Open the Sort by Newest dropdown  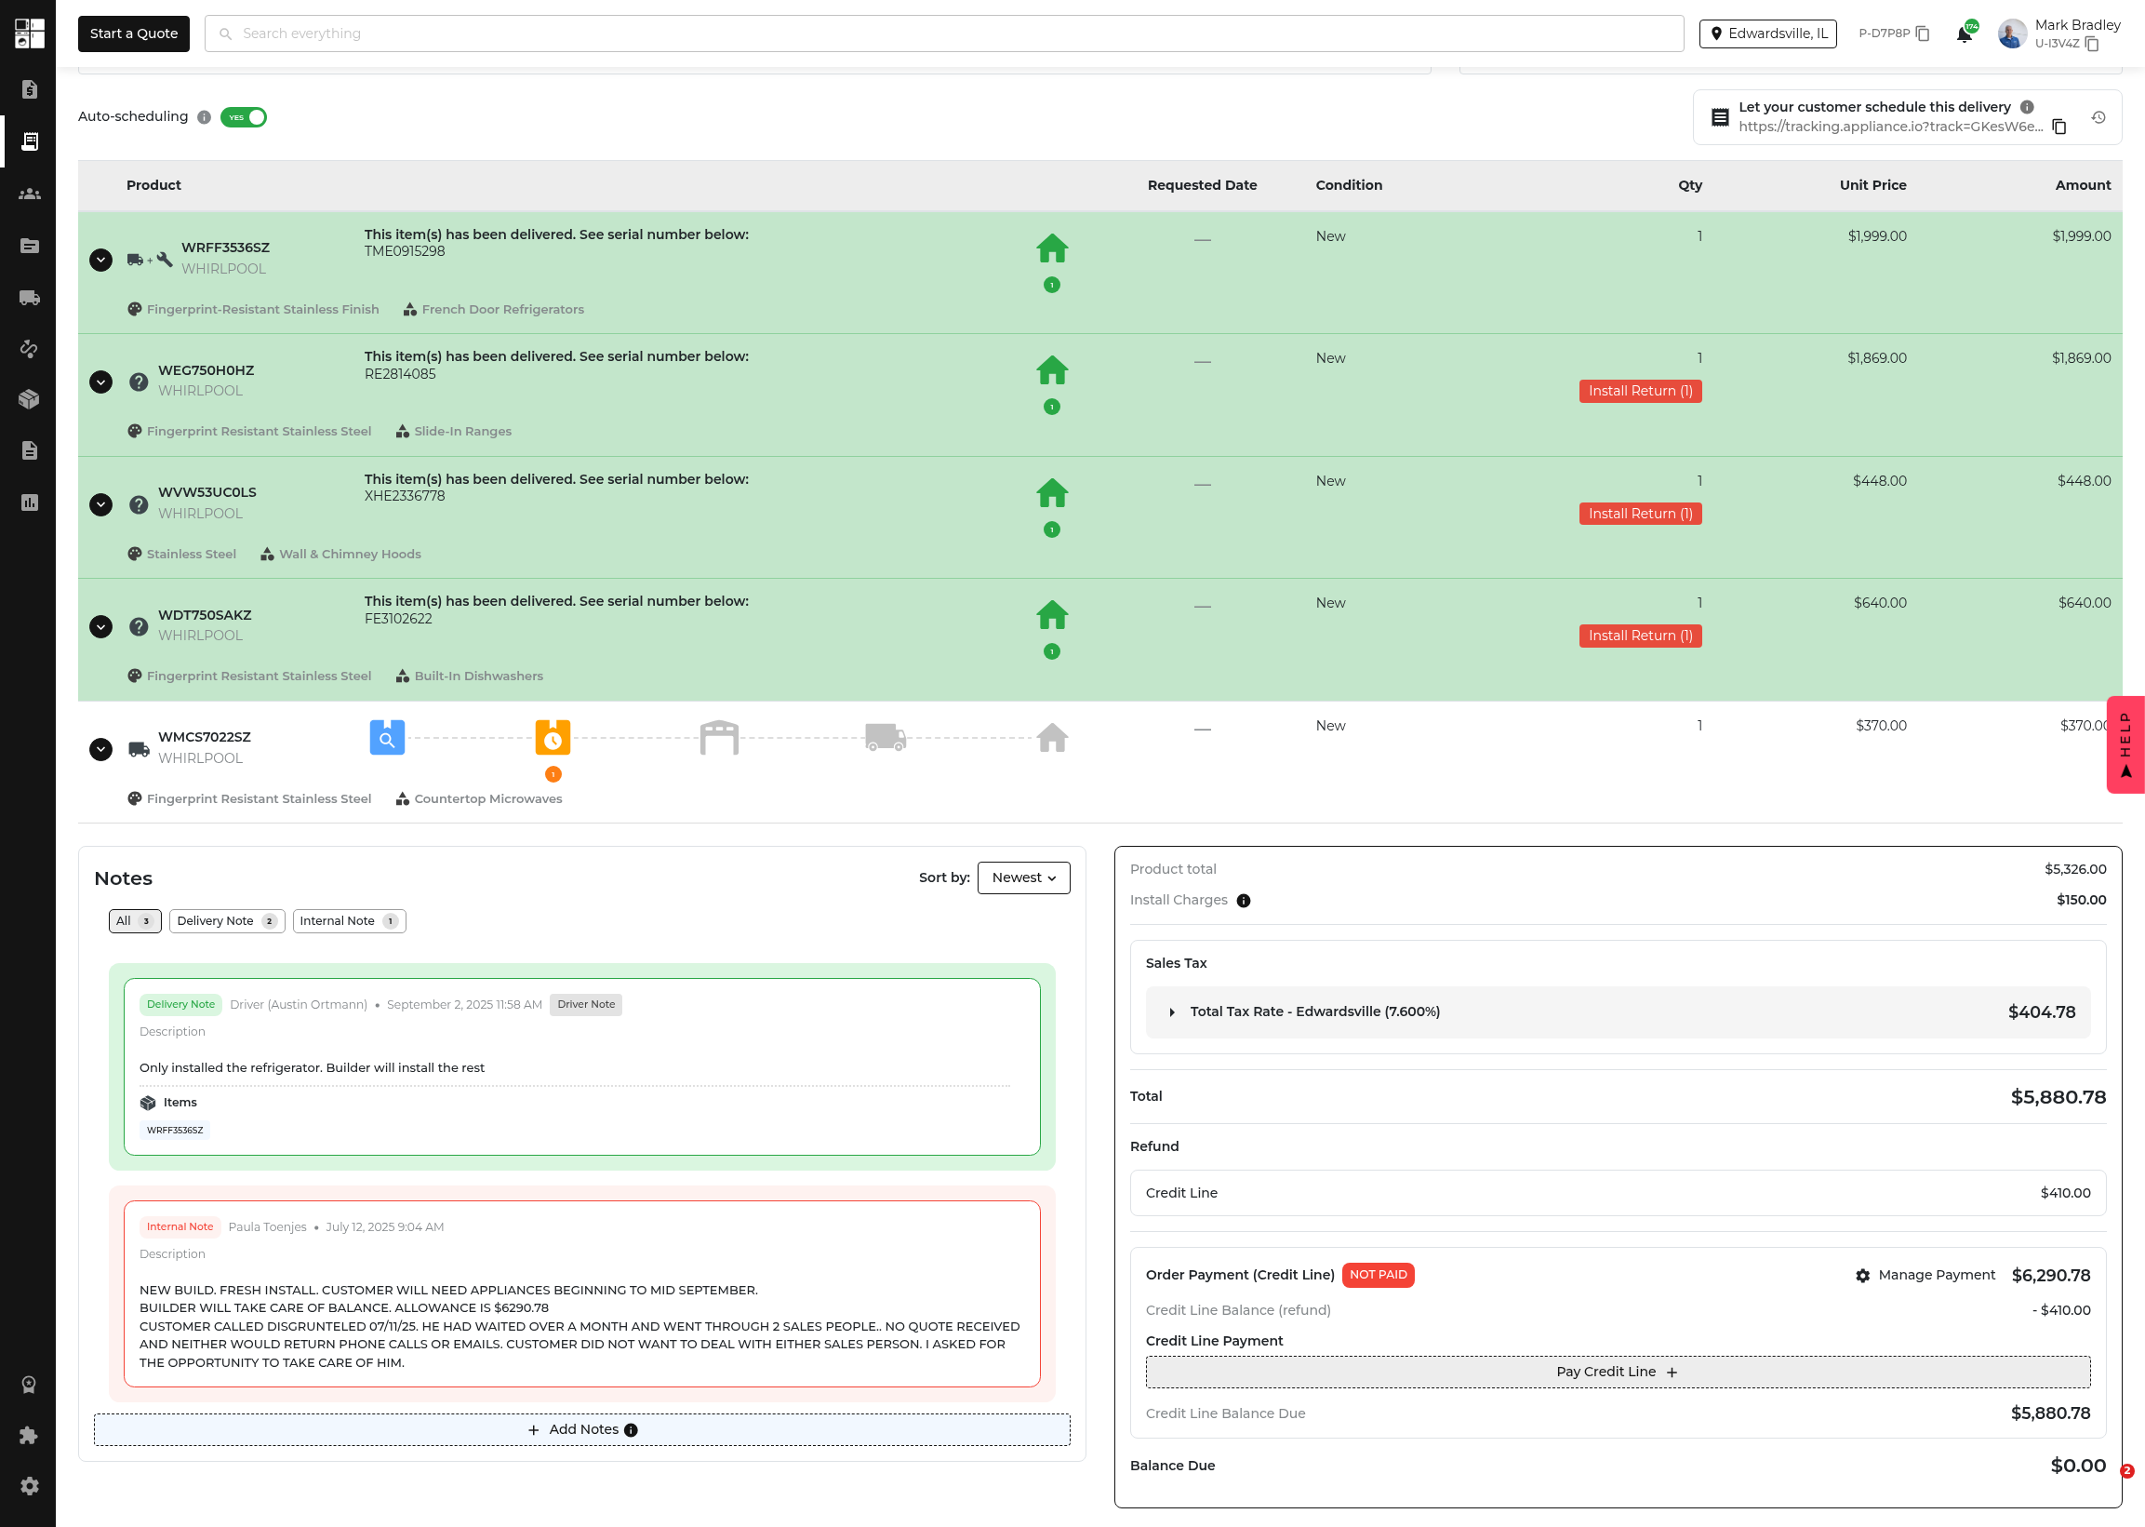click(1022, 877)
